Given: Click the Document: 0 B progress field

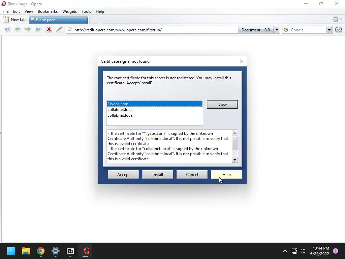Looking at the screenshot, I should click(256, 30).
